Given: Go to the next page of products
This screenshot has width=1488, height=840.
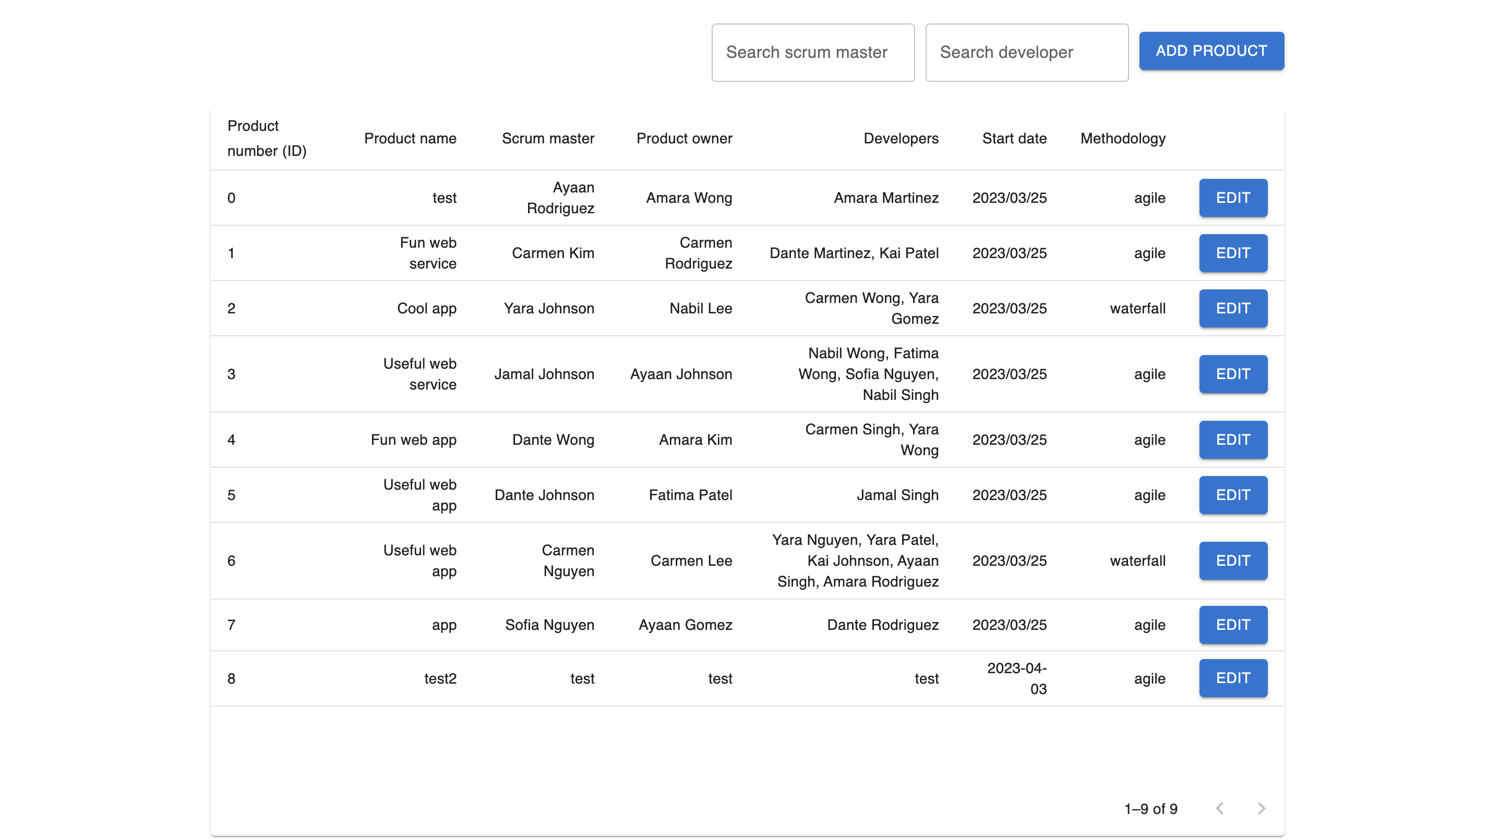Looking at the screenshot, I should click(x=1261, y=808).
